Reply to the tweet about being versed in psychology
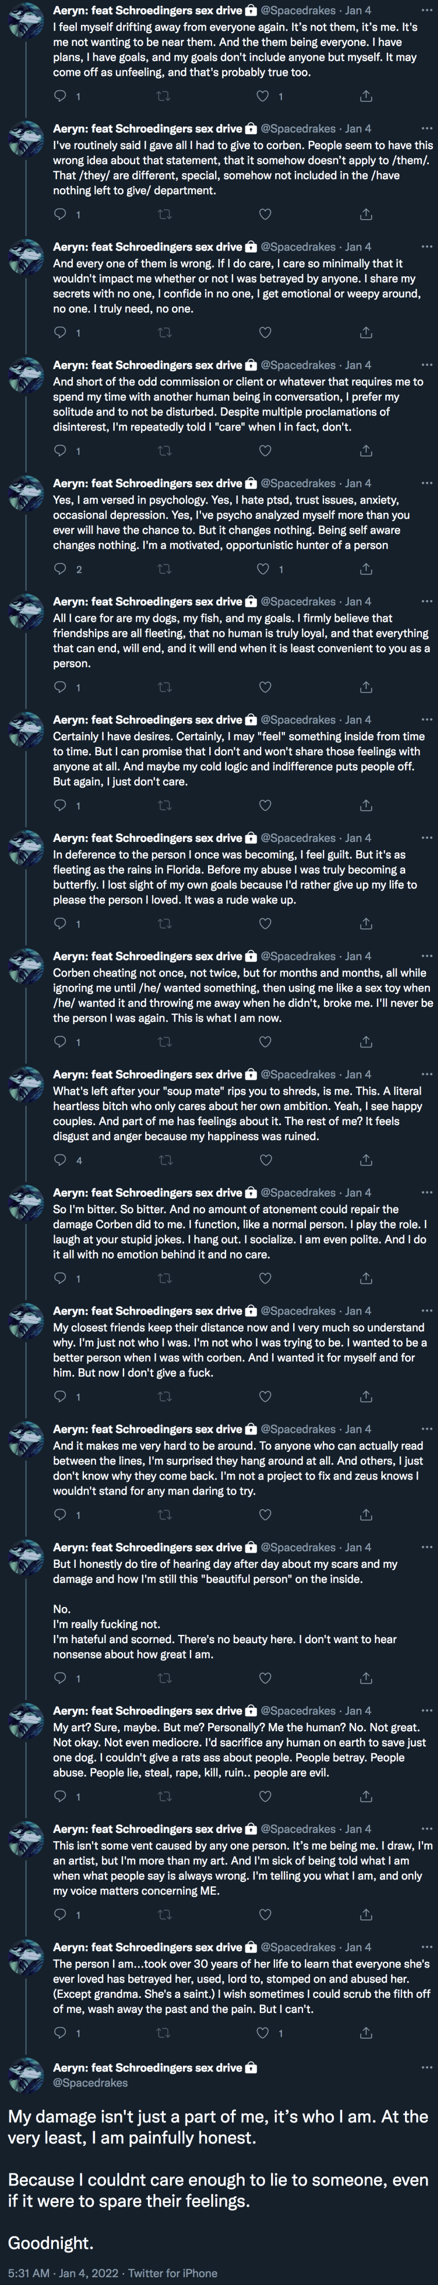The width and height of the screenshot is (438, 2285). [x=60, y=569]
